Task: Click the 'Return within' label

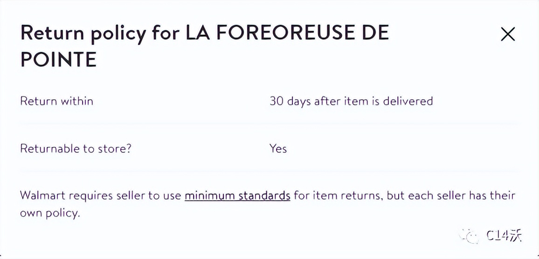Action: 56,101
